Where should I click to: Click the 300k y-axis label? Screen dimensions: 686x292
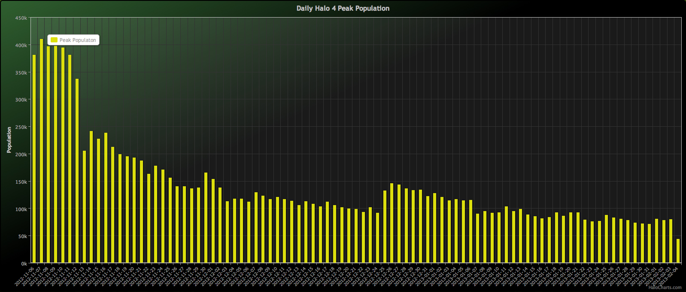(21, 100)
